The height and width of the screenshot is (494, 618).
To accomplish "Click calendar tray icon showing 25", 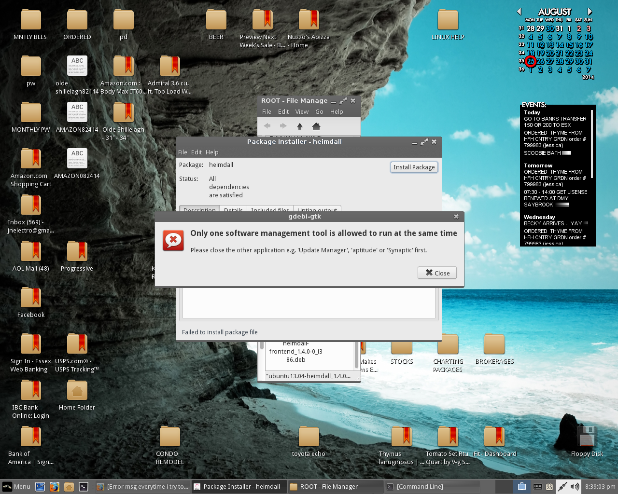I will (549, 487).
